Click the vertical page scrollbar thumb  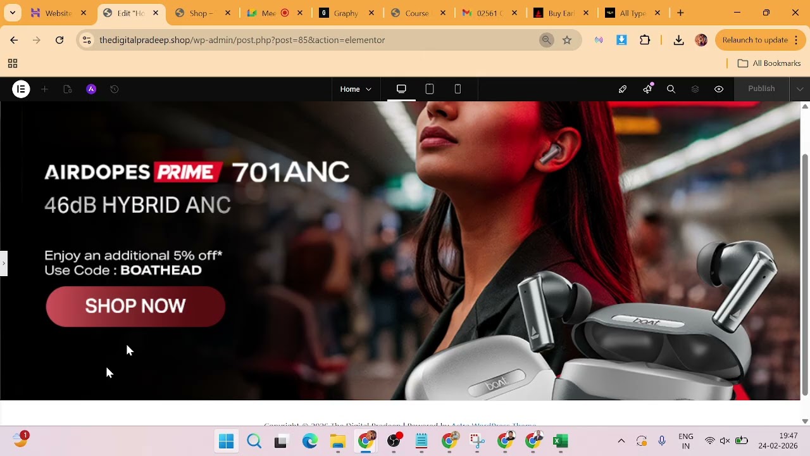pos(805,275)
